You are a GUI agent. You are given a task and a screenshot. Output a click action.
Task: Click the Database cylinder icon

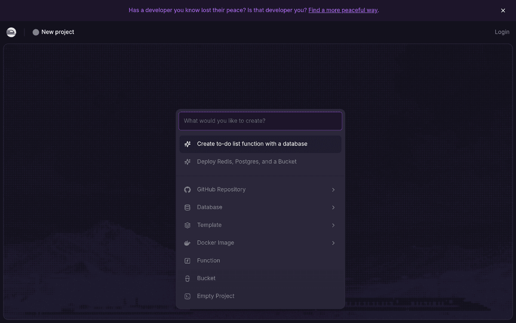click(x=187, y=208)
